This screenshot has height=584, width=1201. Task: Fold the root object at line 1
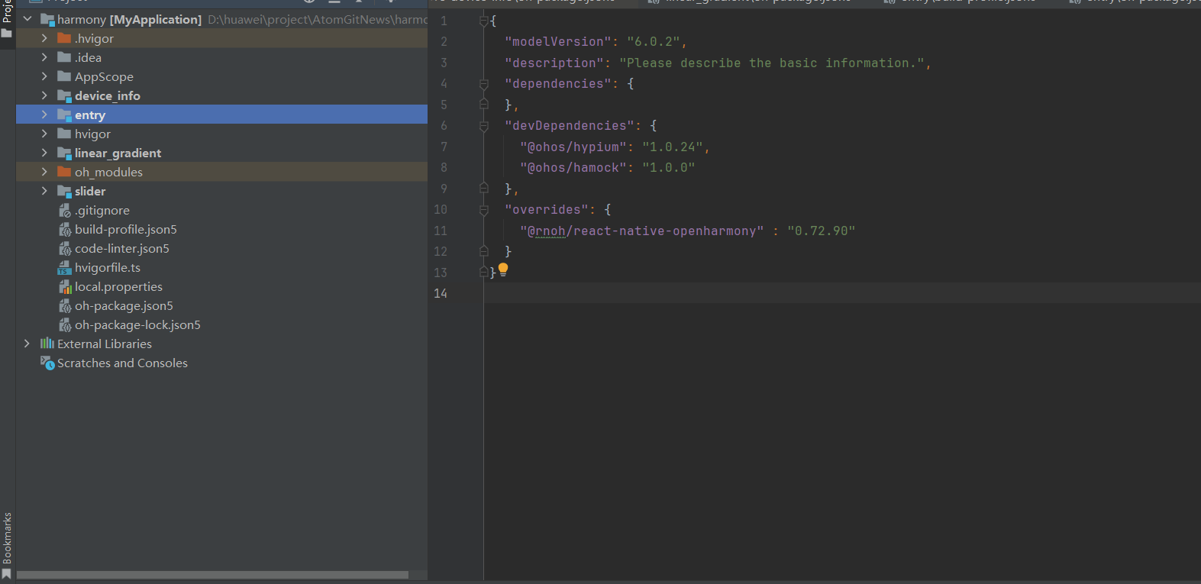pyautogui.click(x=483, y=21)
